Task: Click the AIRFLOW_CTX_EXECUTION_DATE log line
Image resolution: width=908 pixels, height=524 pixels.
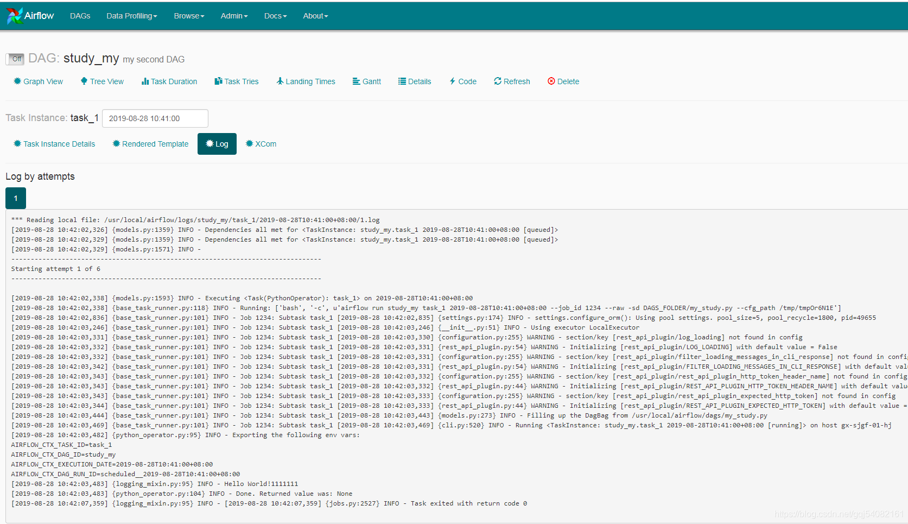Action: tap(112, 464)
